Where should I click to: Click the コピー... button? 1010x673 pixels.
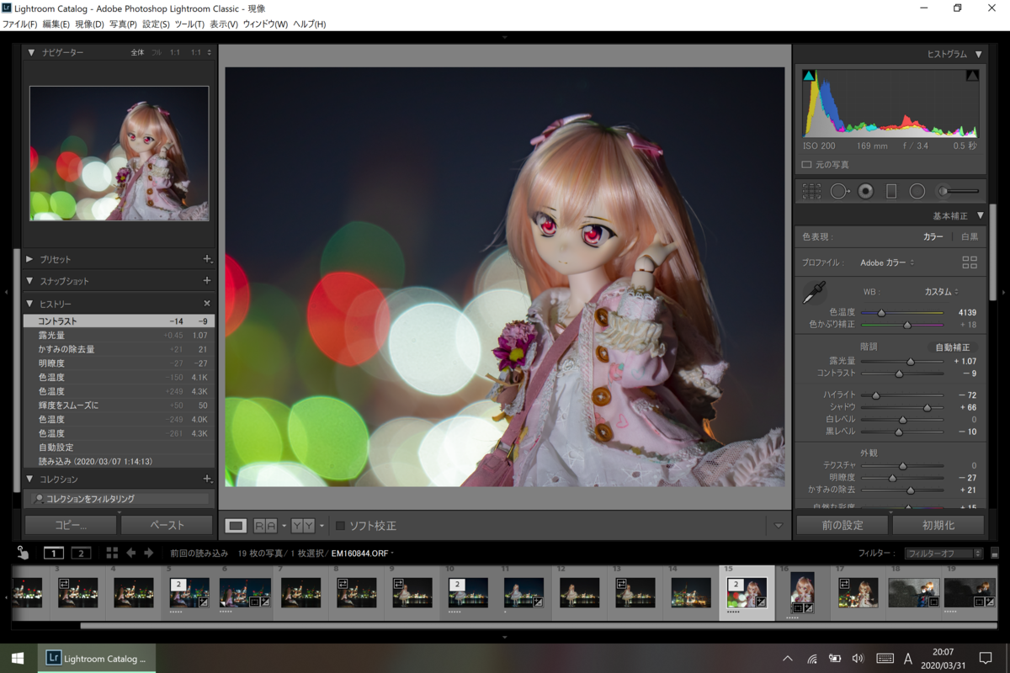[71, 525]
